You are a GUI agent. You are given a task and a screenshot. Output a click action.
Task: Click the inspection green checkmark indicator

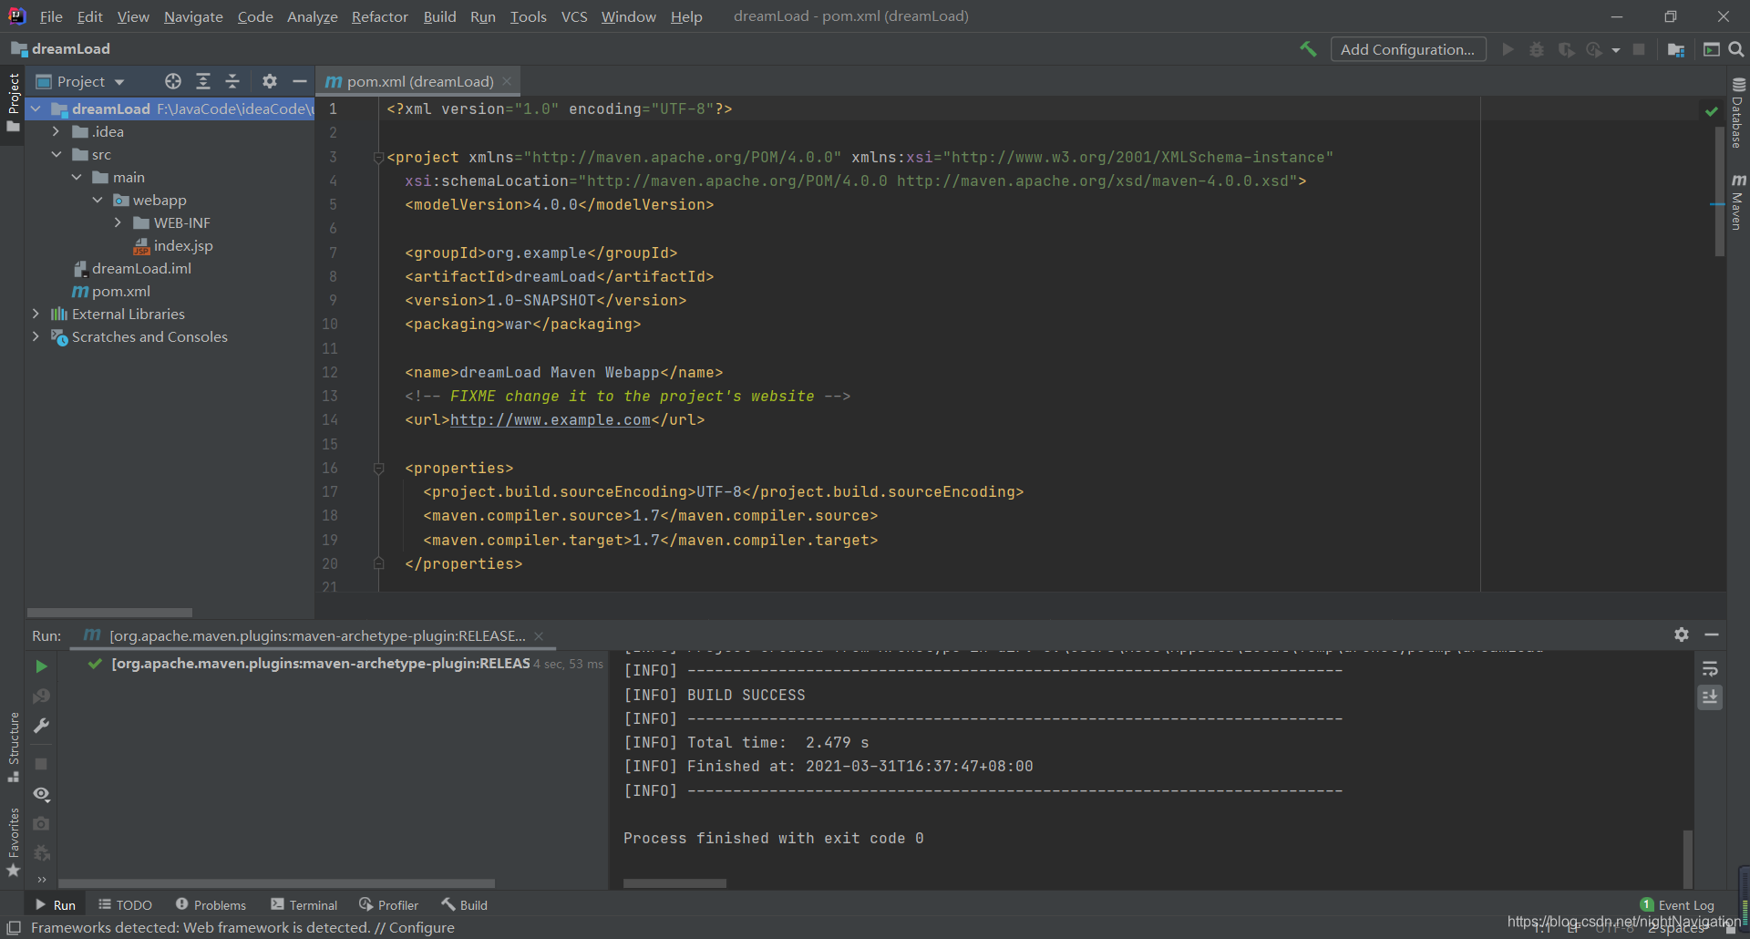(x=1711, y=110)
